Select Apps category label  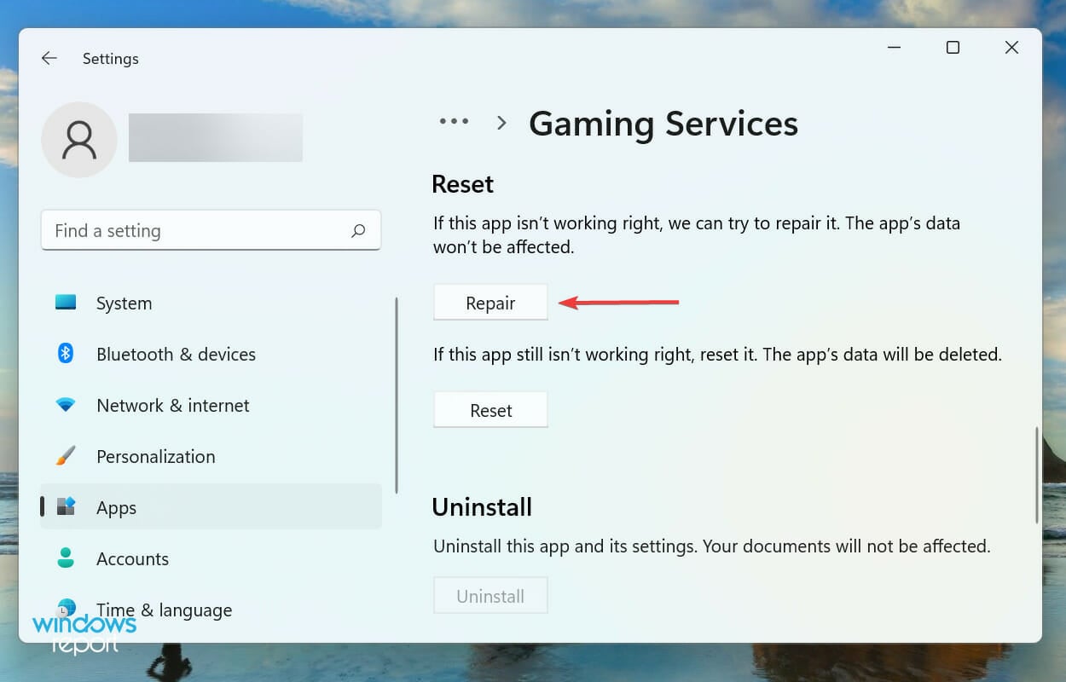[x=117, y=508]
